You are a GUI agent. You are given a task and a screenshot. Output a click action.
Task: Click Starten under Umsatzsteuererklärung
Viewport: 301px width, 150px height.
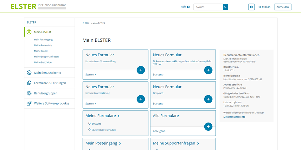(x=91, y=104)
